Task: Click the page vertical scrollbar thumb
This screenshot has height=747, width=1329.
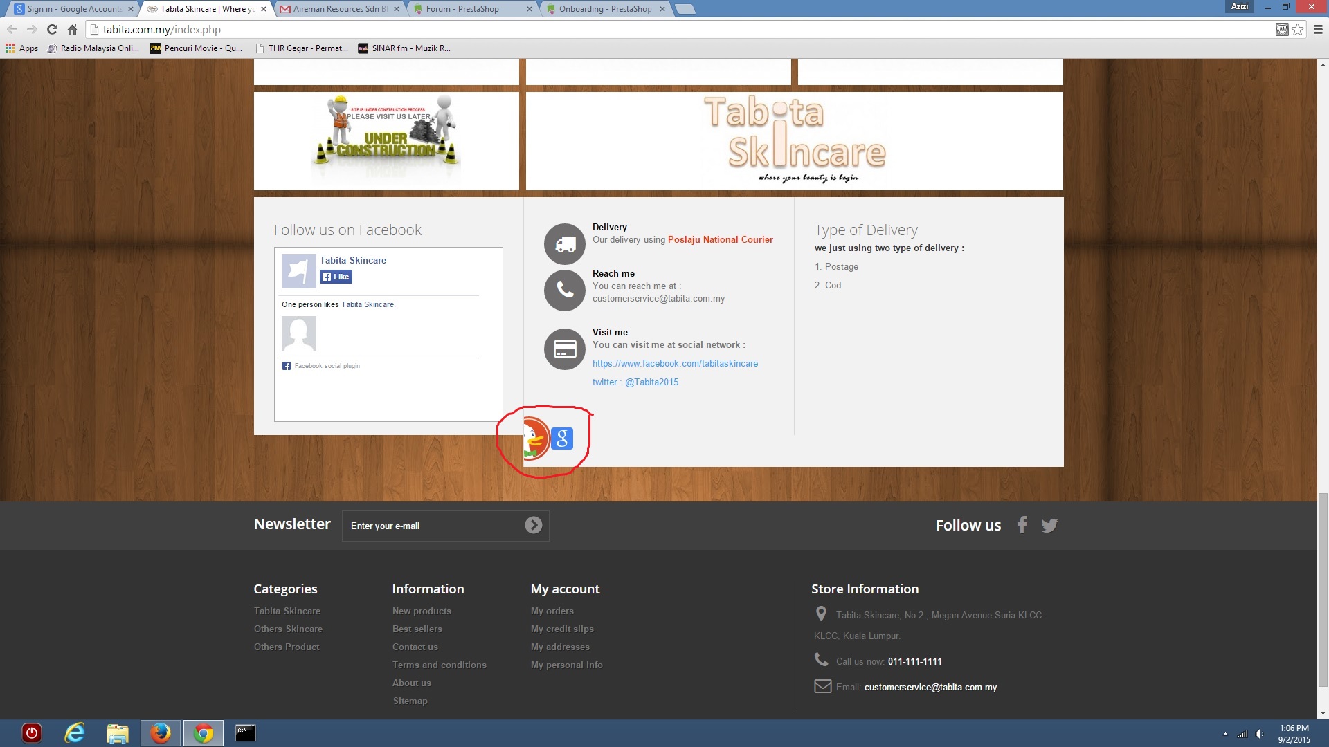Action: point(1323,588)
